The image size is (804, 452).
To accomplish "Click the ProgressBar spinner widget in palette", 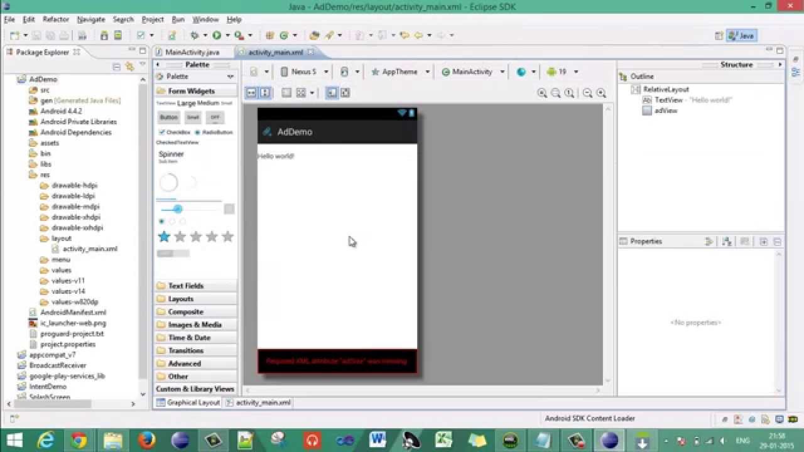I will point(168,183).
